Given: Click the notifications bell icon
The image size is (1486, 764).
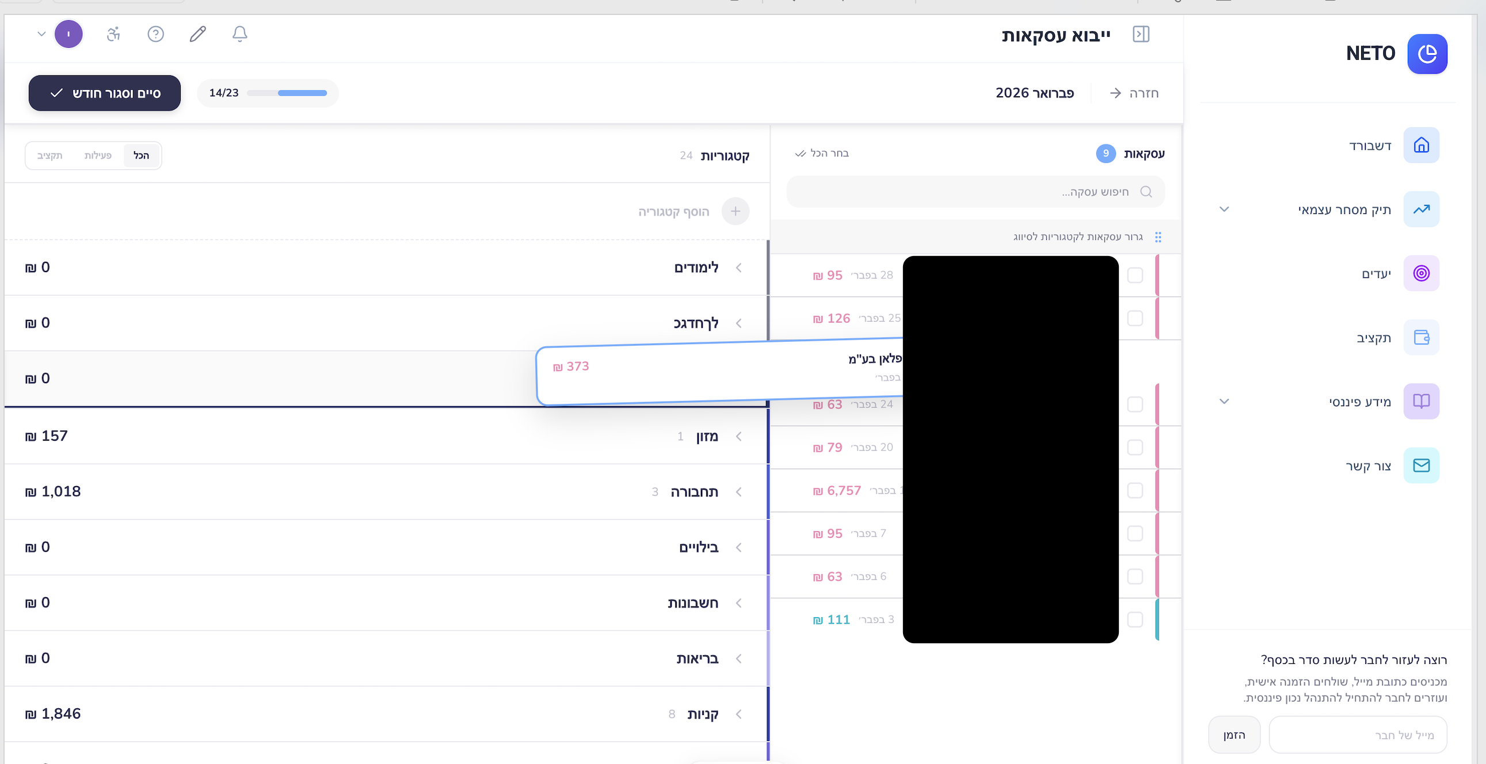Looking at the screenshot, I should pos(240,34).
